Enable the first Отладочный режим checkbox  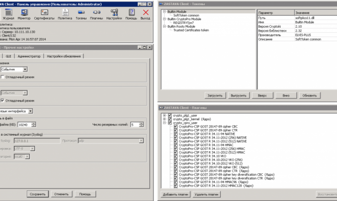pyautogui.click(x=3, y=77)
